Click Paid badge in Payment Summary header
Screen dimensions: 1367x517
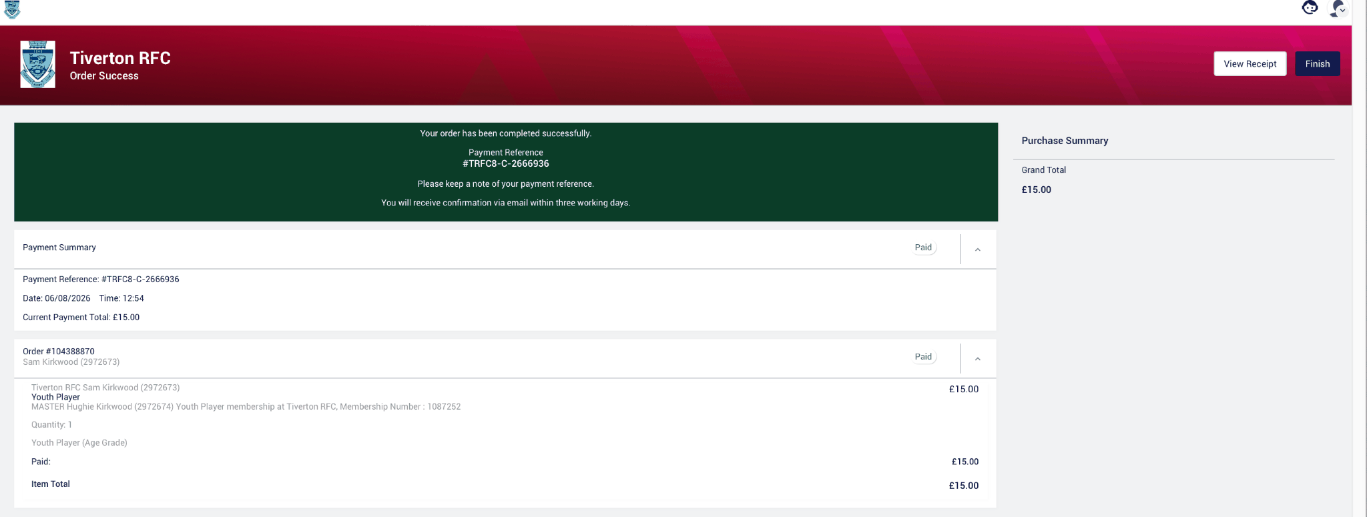tap(923, 247)
